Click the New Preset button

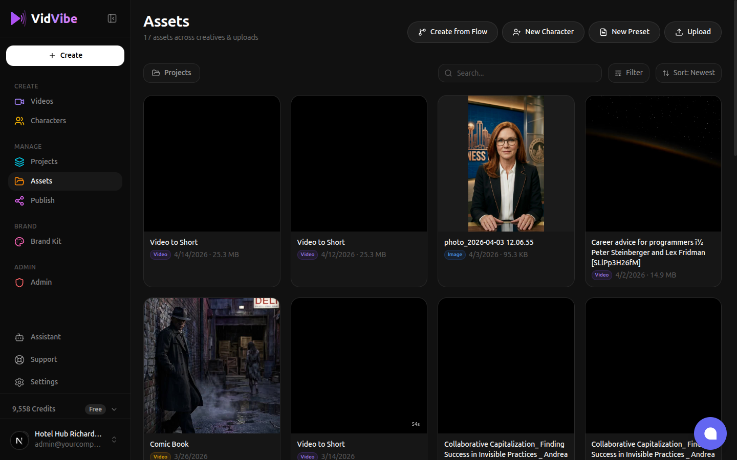(x=624, y=32)
